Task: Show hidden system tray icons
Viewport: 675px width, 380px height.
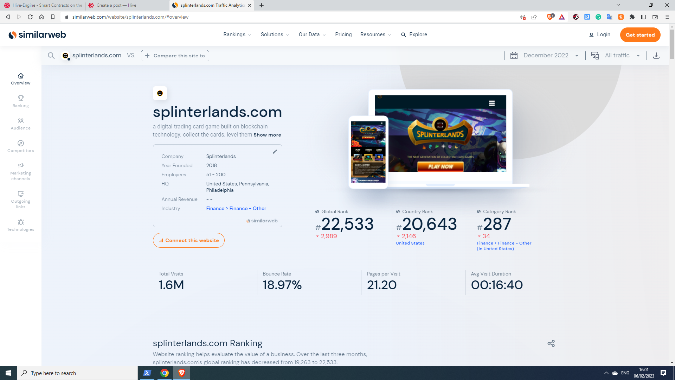Action: (x=606, y=373)
